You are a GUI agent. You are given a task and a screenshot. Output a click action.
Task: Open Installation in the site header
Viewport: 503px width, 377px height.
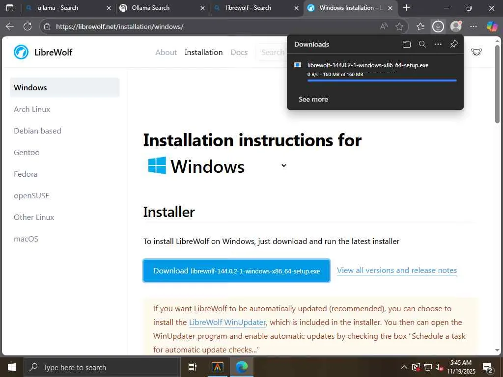point(203,52)
